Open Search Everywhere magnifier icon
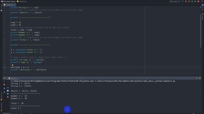This screenshot has height=114, width=204. [202, 1]
